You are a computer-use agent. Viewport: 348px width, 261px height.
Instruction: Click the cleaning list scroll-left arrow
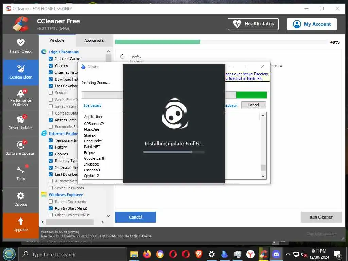[x=43, y=222]
